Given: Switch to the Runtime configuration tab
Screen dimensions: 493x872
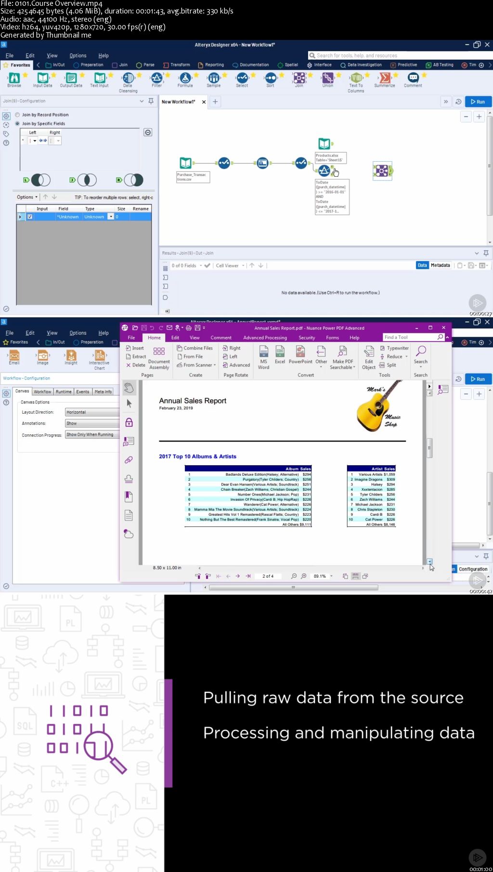Looking at the screenshot, I should pyautogui.click(x=64, y=391).
